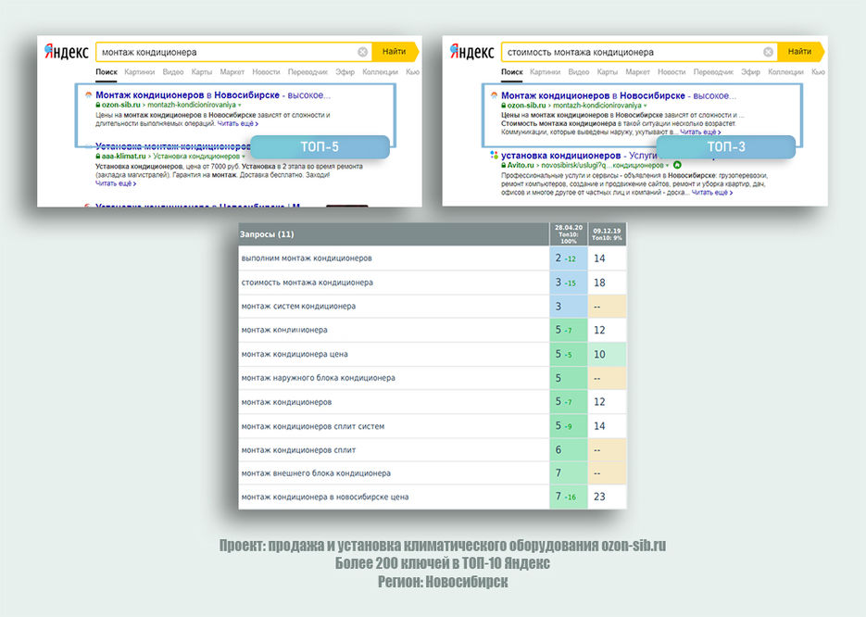Viewport: 866px width, 617px height.
Task: Click position '7 -16' cell in the table
Action: pos(569,497)
